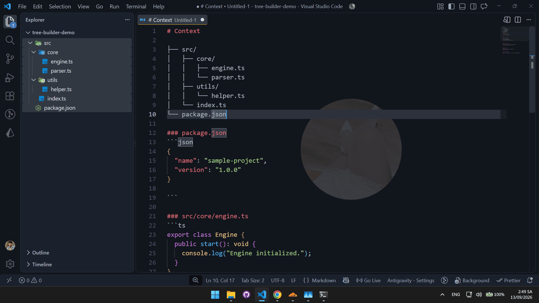Open the Run and Debug view

[10, 77]
